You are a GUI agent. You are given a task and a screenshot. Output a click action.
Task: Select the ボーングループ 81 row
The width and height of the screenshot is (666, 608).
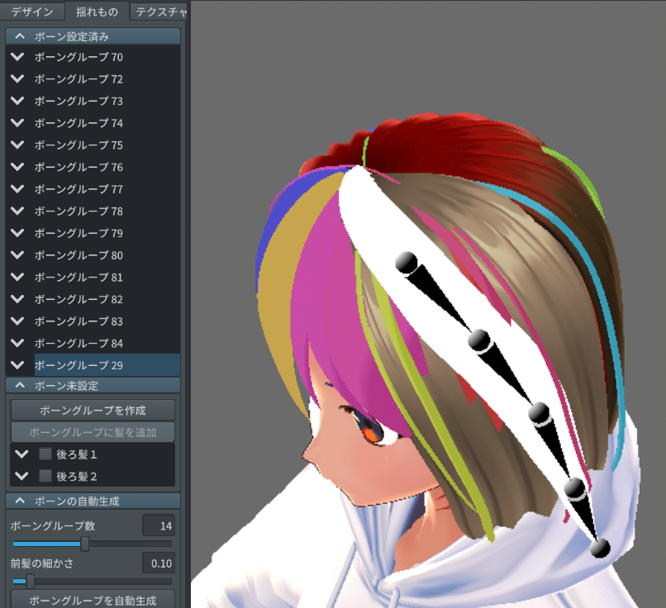point(107,278)
